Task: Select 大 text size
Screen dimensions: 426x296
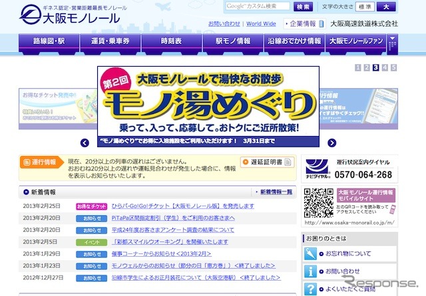Action: 386,7
